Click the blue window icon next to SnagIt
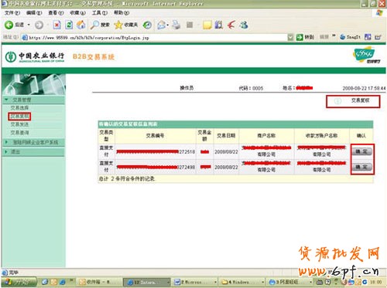 (368, 37)
